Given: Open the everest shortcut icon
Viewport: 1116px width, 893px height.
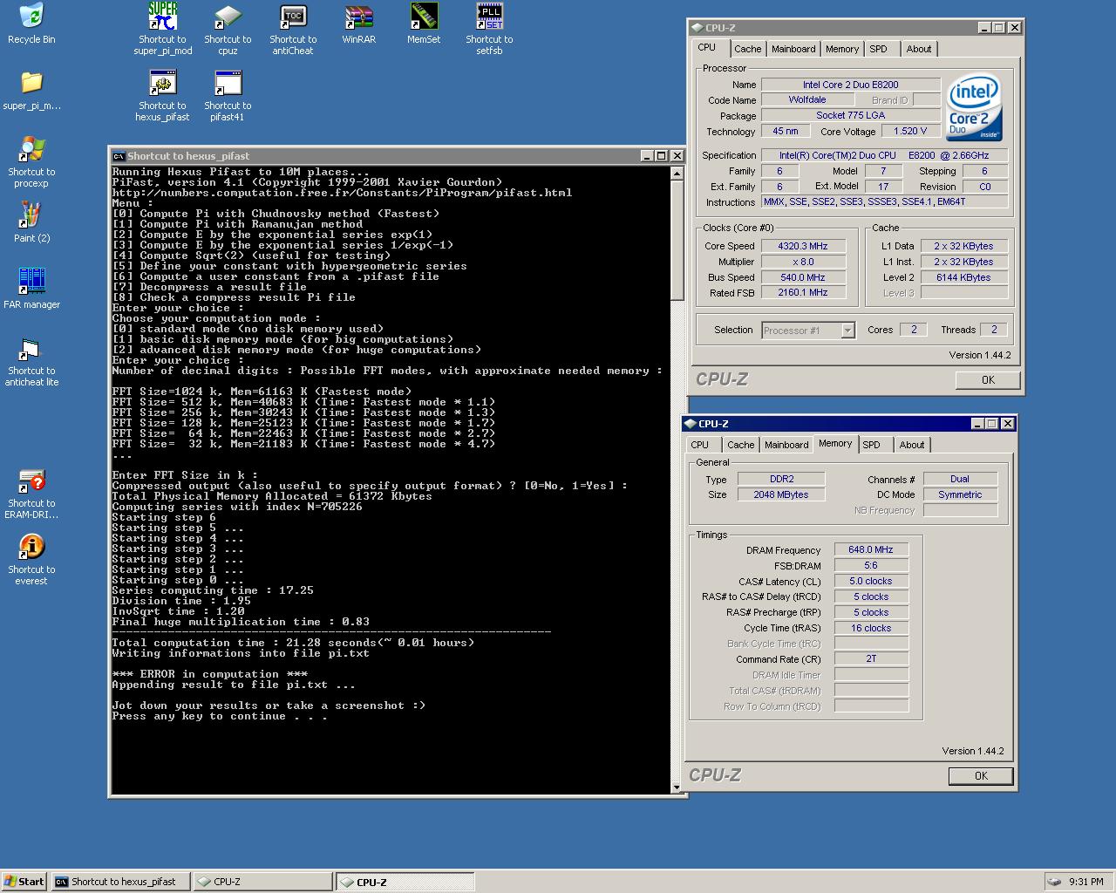Looking at the screenshot, I should pyautogui.click(x=31, y=546).
